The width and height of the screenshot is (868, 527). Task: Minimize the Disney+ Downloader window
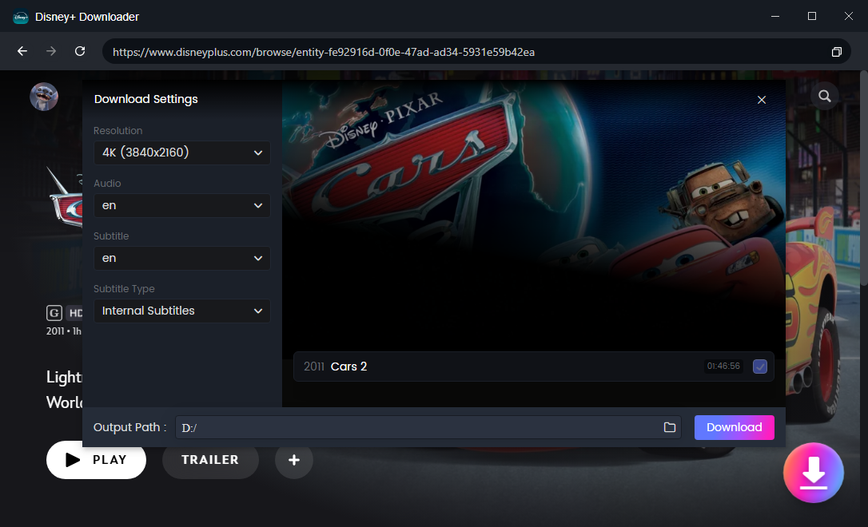(x=775, y=16)
